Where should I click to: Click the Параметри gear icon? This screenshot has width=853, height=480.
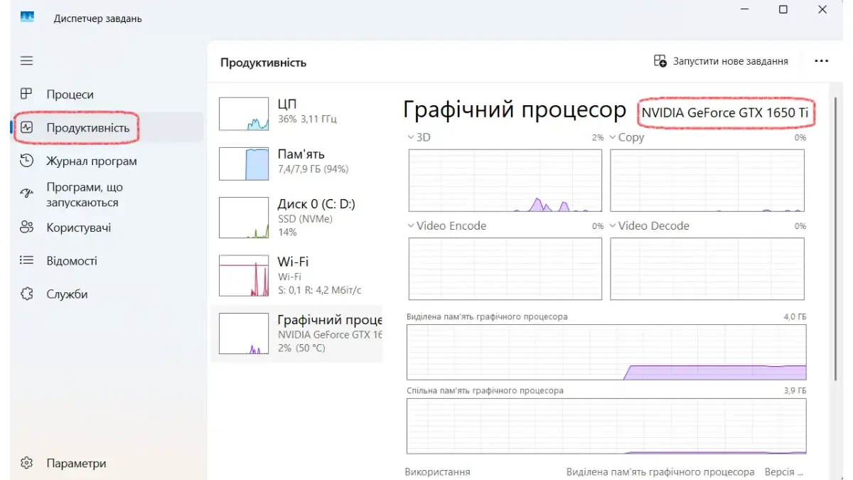coord(26,463)
